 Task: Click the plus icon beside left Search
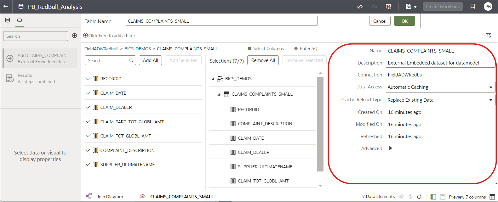coord(75,36)
